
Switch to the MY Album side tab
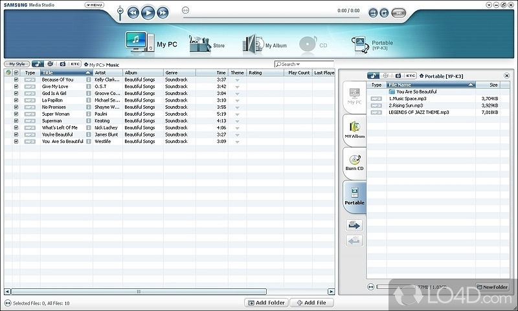[354, 130]
